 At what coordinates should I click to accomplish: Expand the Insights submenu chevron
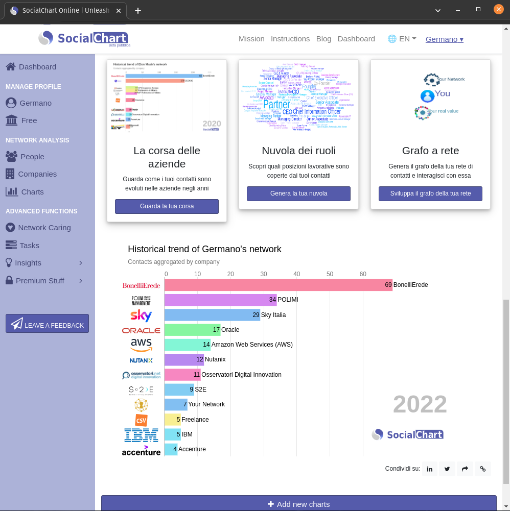pos(81,263)
